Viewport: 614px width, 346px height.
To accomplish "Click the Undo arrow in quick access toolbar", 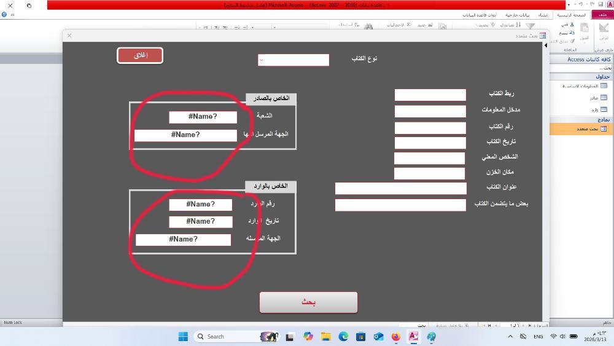I will [580, 5].
